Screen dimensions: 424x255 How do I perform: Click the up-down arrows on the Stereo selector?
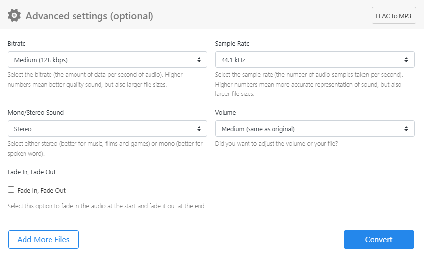[x=199, y=129]
